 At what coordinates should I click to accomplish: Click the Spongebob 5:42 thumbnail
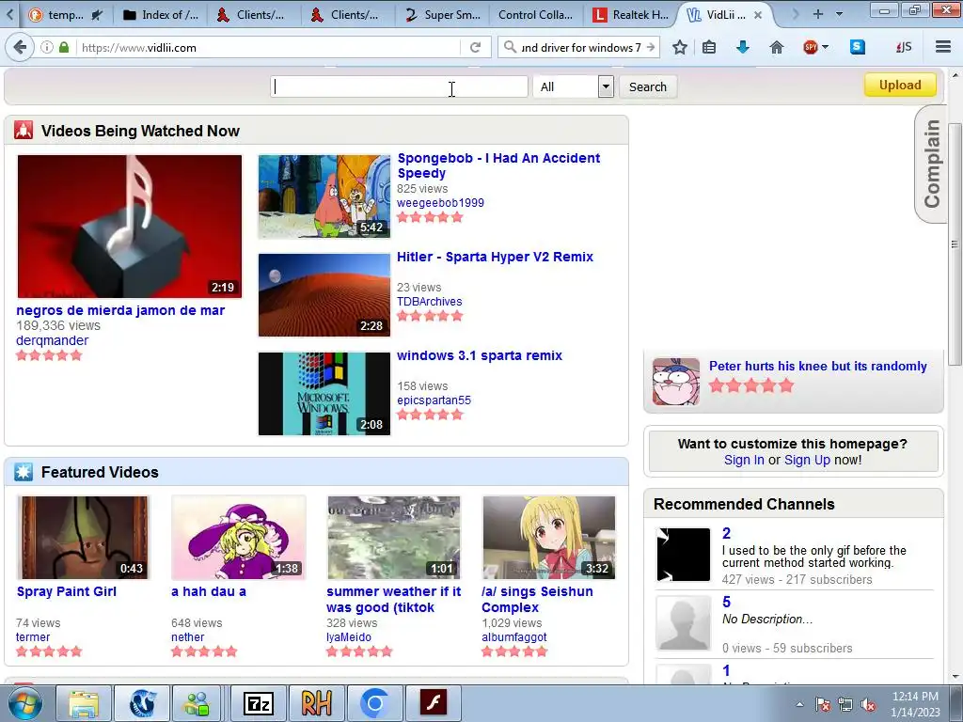(x=324, y=196)
